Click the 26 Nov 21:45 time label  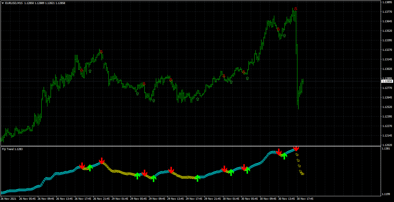(x=102, y=199)
